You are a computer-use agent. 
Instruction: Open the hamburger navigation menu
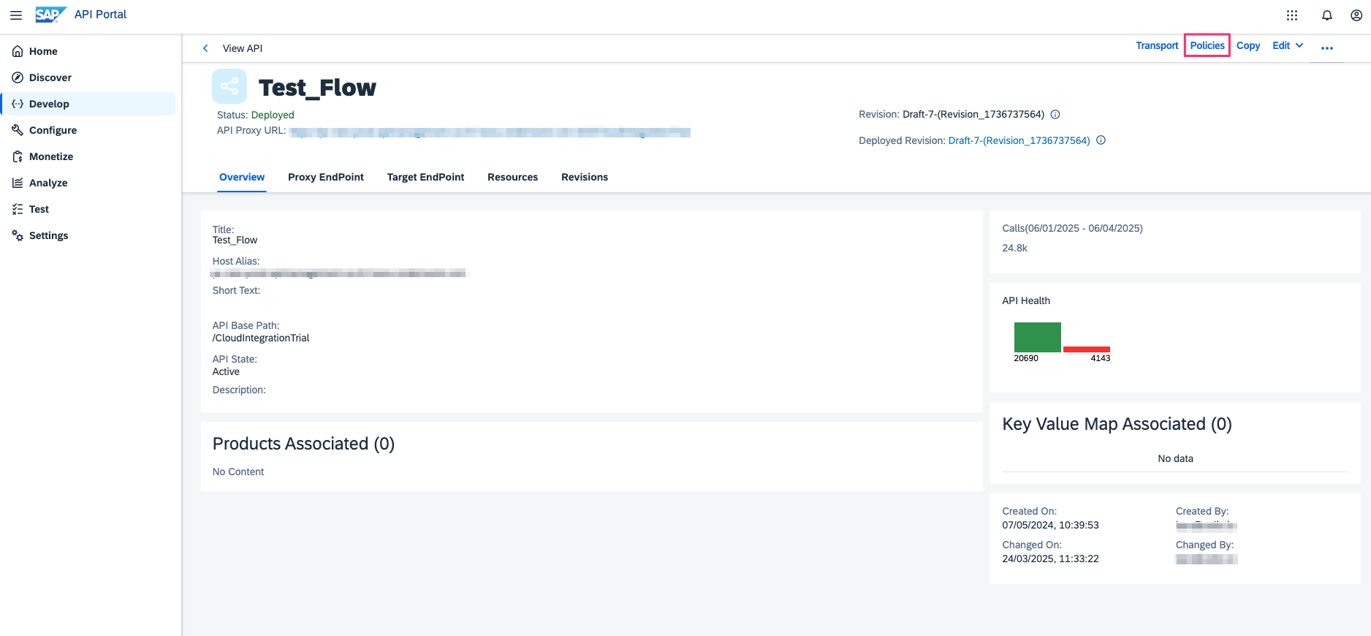pyautogui.click(x=16, y=15)
